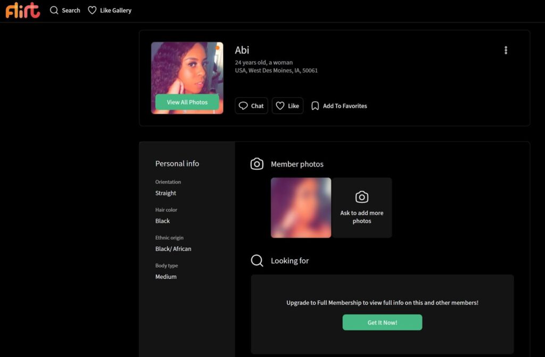Open Search using the magnifier icon

[53, 10]
